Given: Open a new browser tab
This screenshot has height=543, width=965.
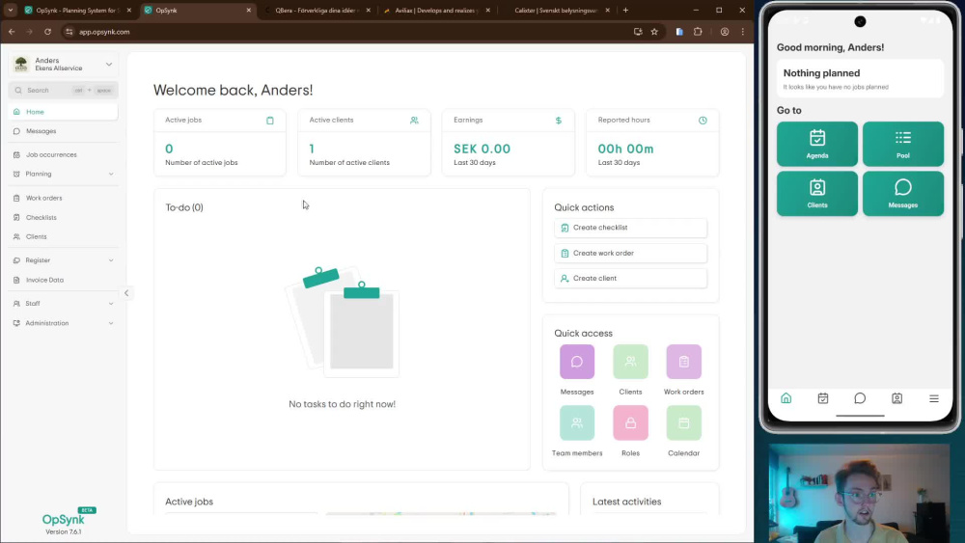Looking at the screenshot, I should tap(625, 11).
